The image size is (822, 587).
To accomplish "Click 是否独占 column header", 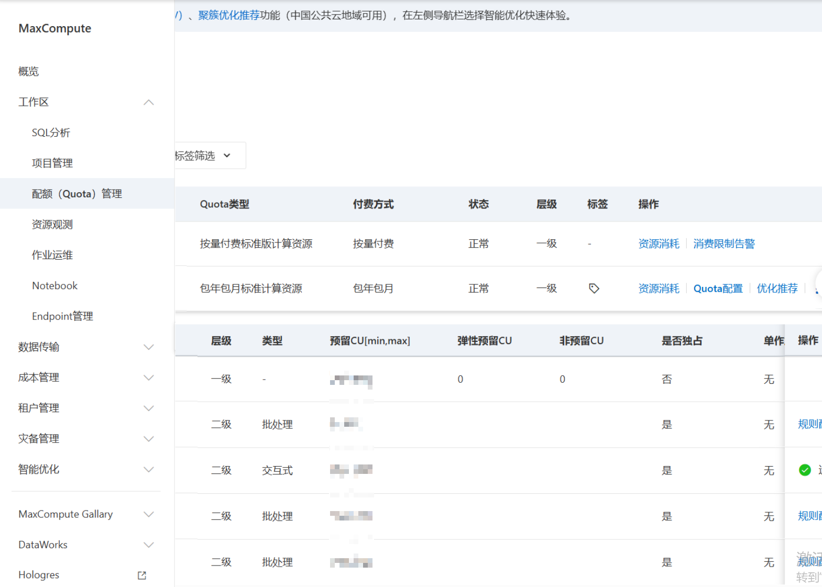I will (x=682, y=341).
